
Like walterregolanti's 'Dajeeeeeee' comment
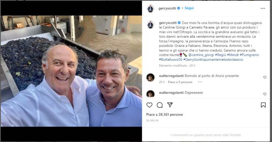pyautogui.click(x=265, y=94)
